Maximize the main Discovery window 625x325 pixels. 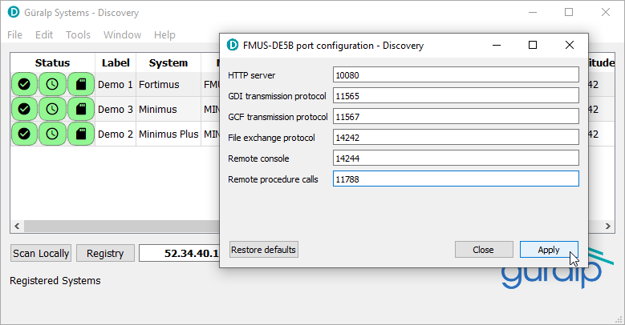(569, 12)
